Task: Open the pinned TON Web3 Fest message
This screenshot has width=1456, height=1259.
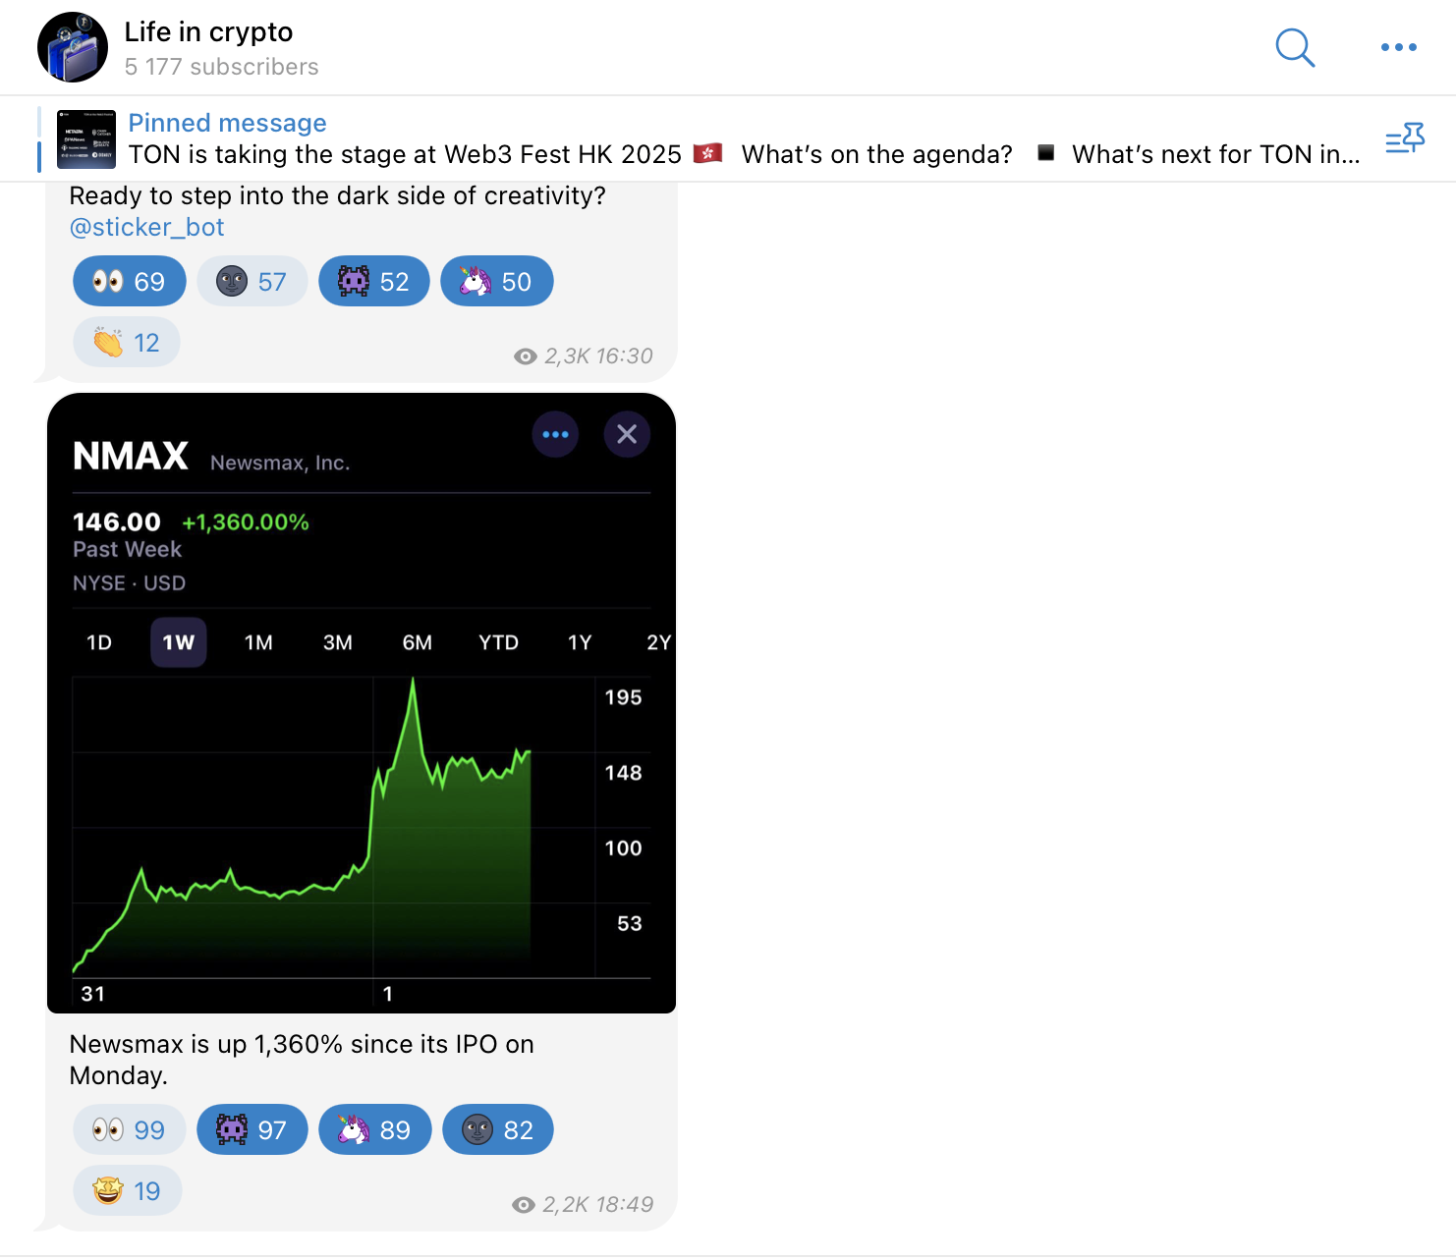Action: point(744,154)
